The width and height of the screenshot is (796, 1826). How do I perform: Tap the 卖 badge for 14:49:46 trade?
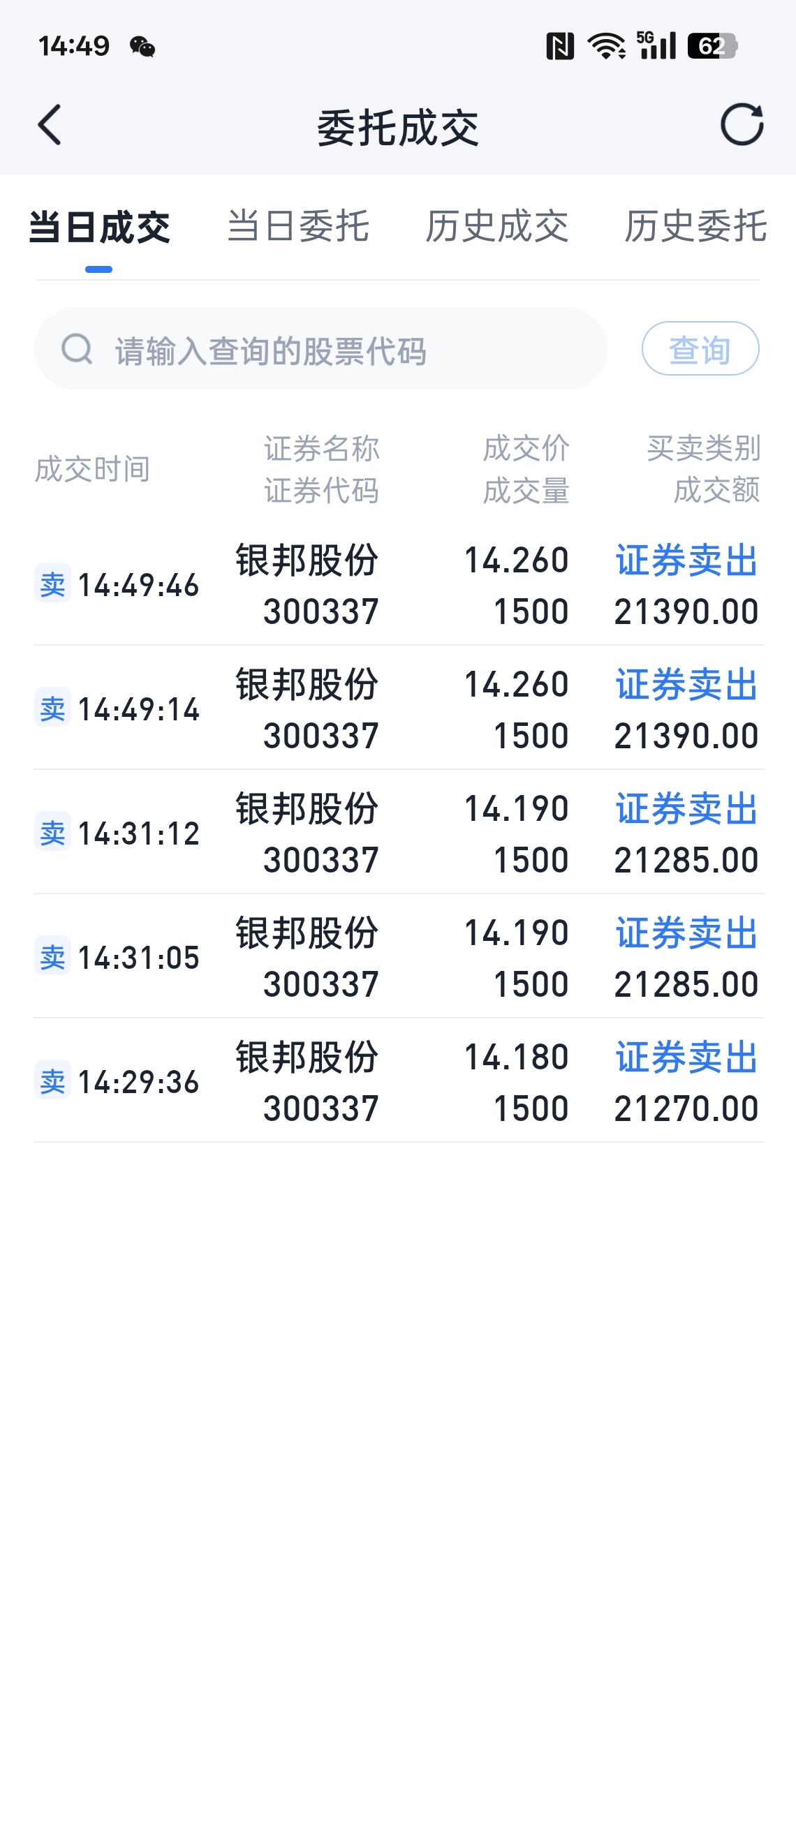52,584
